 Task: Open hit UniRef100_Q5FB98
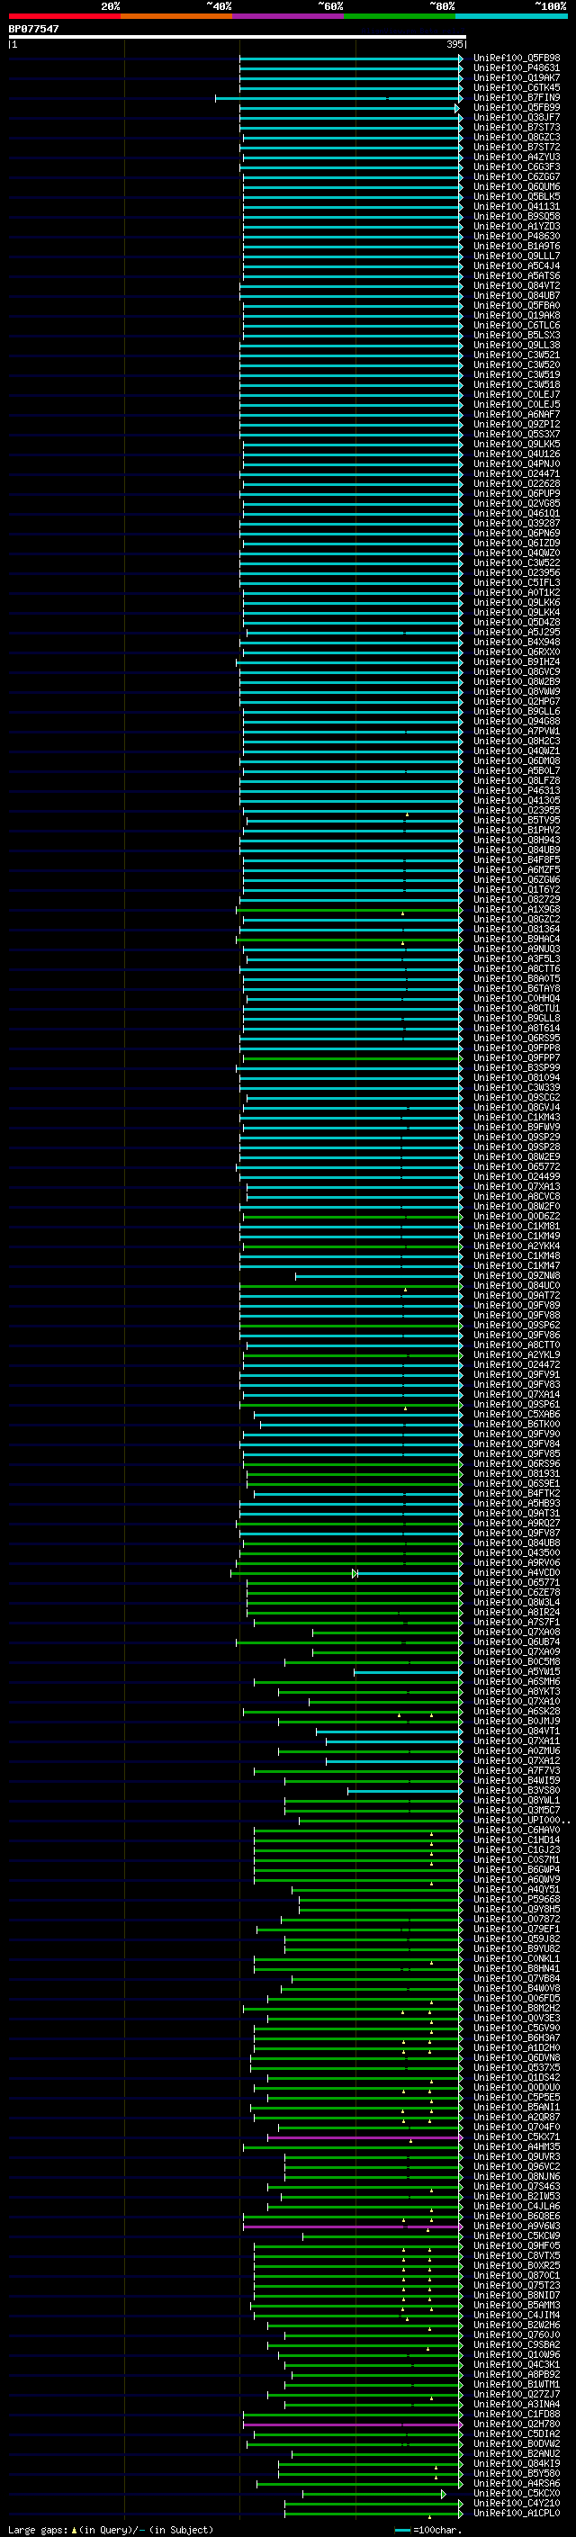click(x=516, y=58)
